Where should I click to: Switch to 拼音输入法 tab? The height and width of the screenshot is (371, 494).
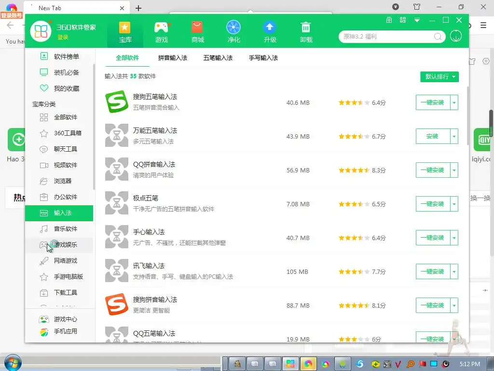point(173,58)
